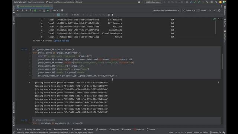This screenshot has width=238, height=134.
Task: Click the 'Auditors' table cell
Action: pyautogui.click(x=117, y=26)
